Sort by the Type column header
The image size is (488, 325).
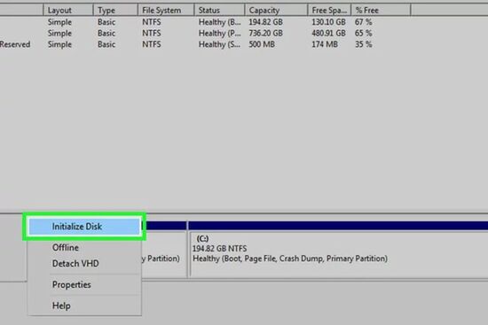(x=115, y=11)
